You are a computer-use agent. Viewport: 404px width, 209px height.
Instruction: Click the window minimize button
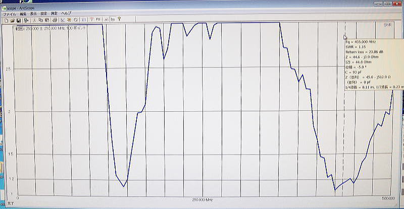(378, 4)
